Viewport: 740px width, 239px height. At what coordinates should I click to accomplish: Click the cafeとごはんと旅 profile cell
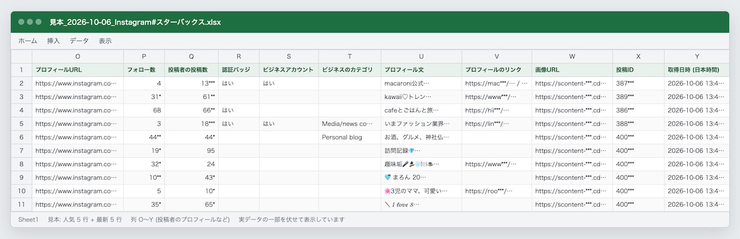pos(422,110)
